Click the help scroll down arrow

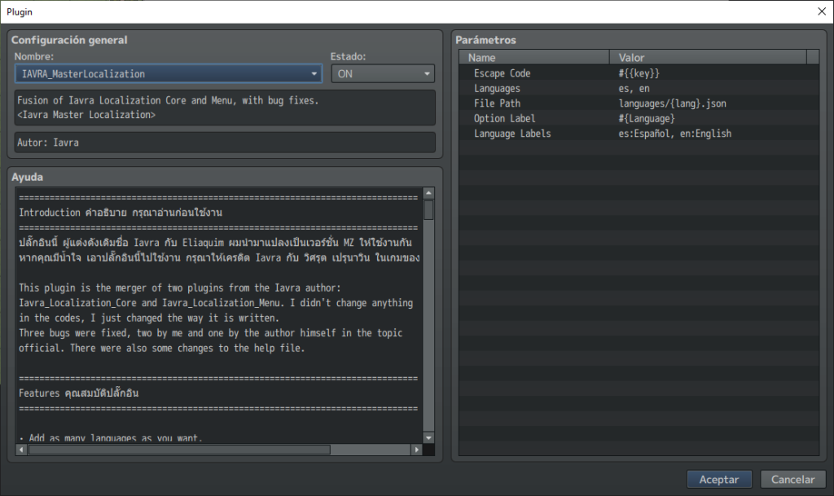coord(428,437)
